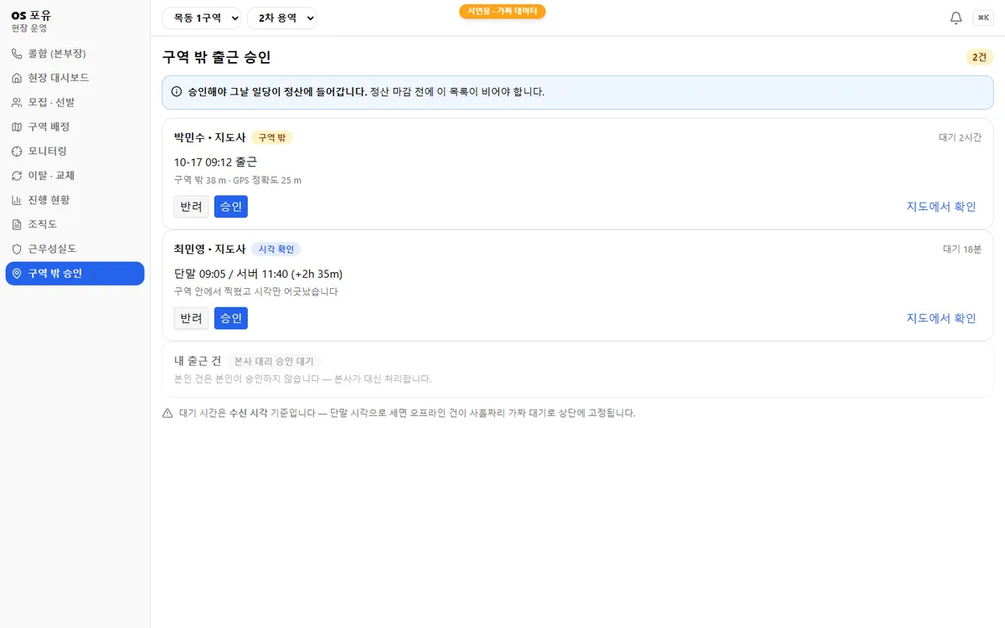Click the warning triangle icon in the footer note

click(167, 413)
